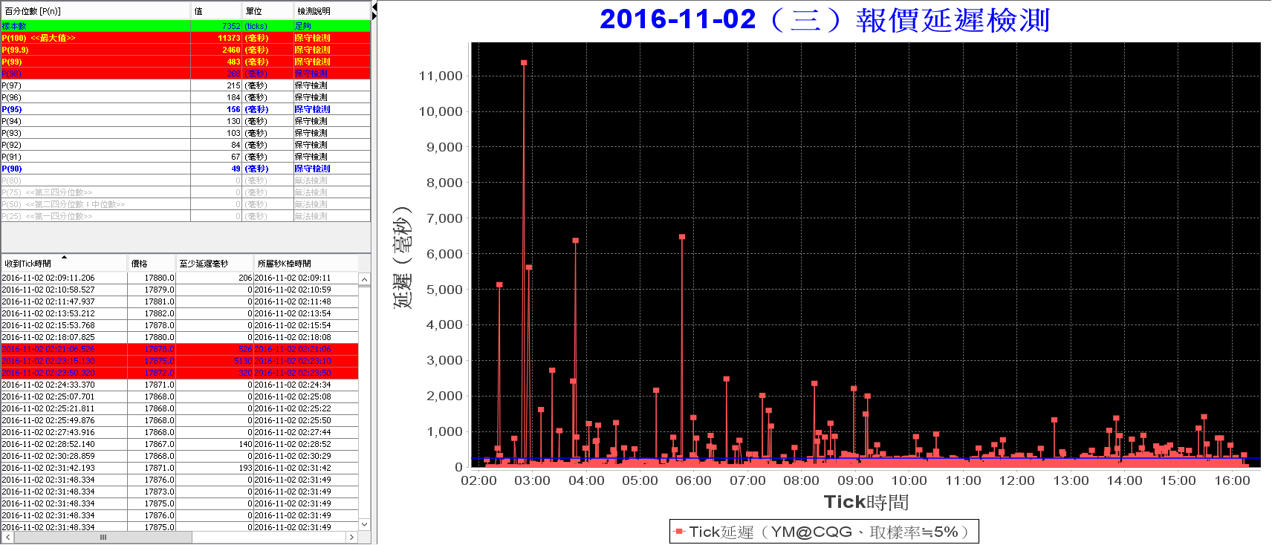Select tick row 02:10:58.527
Screen dimensions: 1272x545
coord(180,290)
